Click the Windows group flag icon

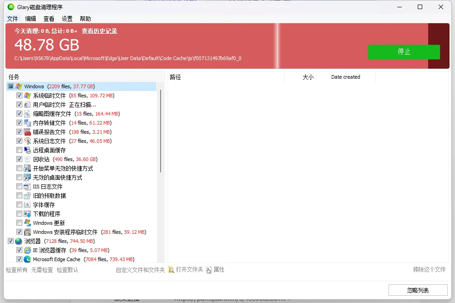[x=19, y=86]
